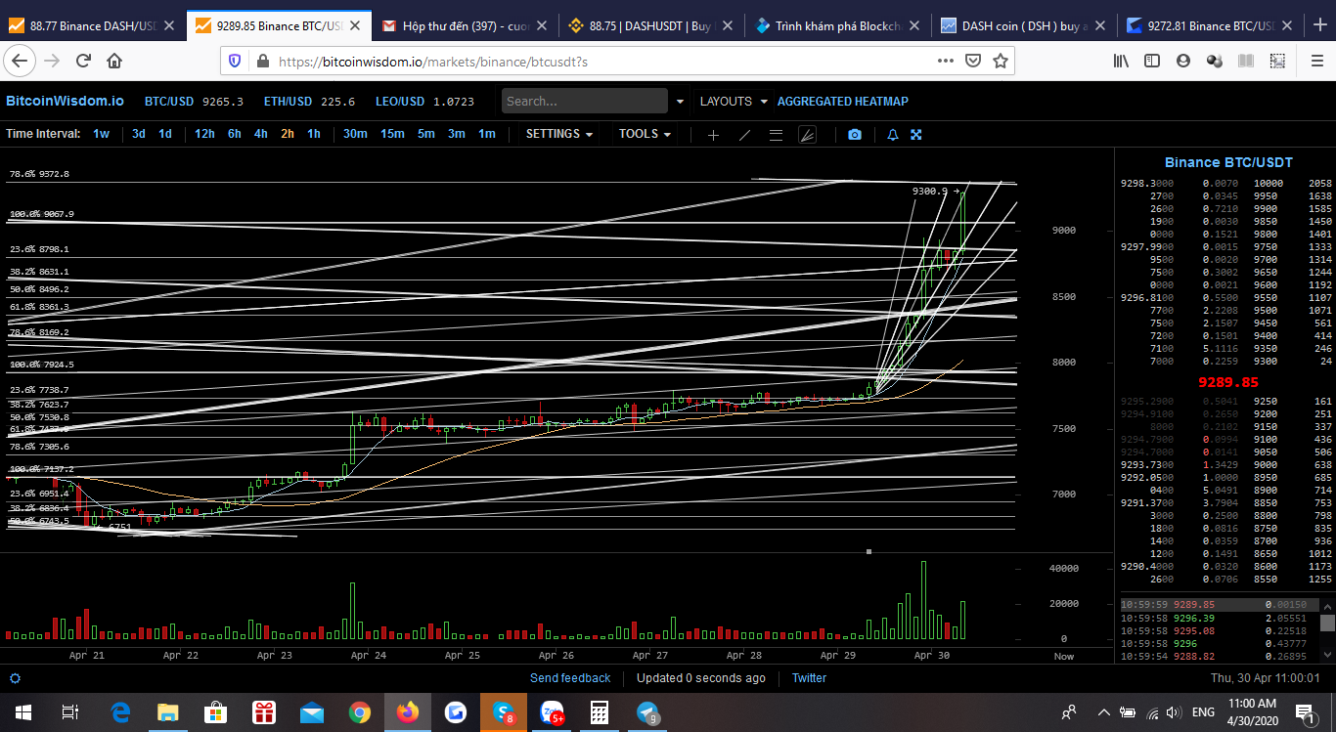Click the Send feedback link
This screenshot has width=1336, height=732.
570,678
